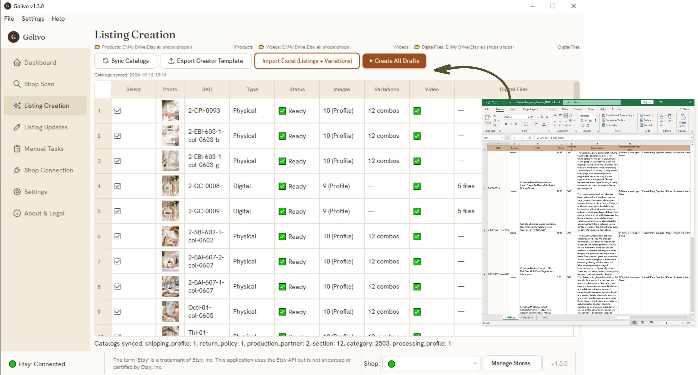Open the Golivo Help menu

pos(58,19)
